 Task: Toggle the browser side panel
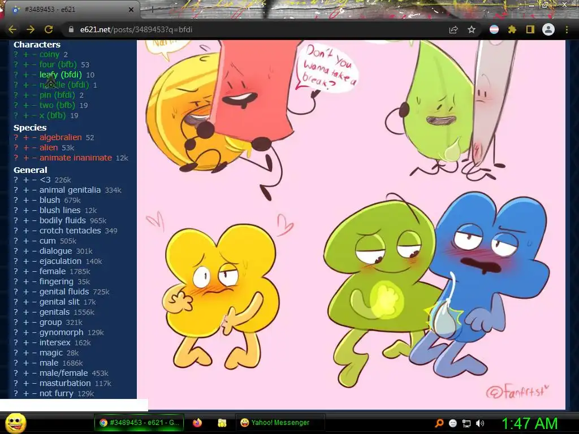click(x=530, y=30)
